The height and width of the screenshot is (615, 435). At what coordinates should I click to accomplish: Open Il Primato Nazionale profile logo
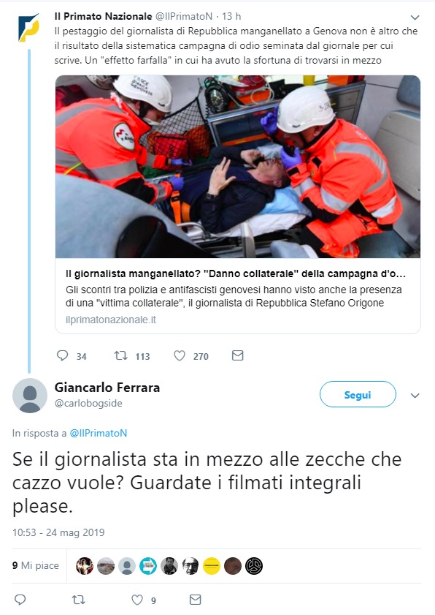click(29, 28)
